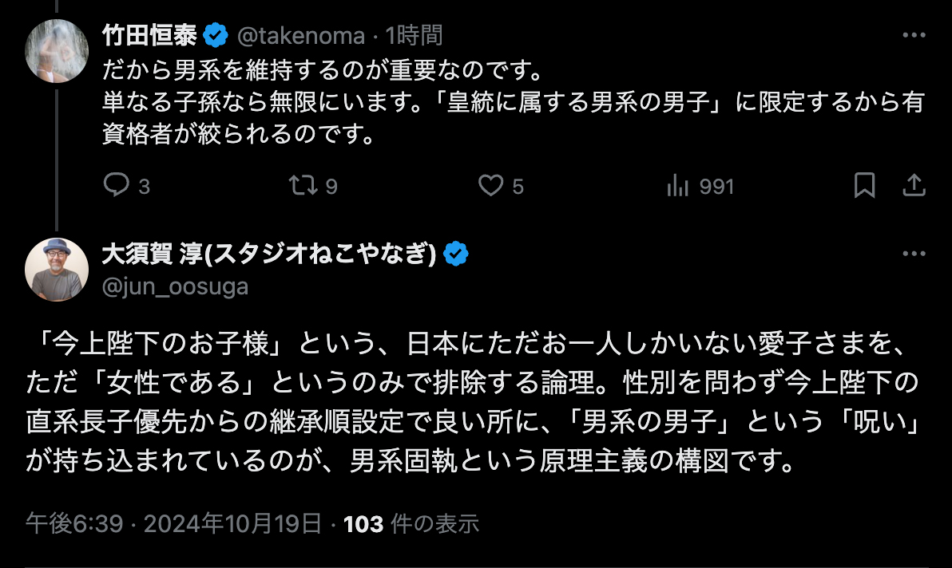Click 竹田恒泰's blue verified badge
The image size is (952, 568).
tap(216, 36)
